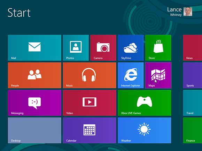Open the Messaging chat tile
Image resolution: width=202 pixels, height=151 pixels.
tap(34, 103)
